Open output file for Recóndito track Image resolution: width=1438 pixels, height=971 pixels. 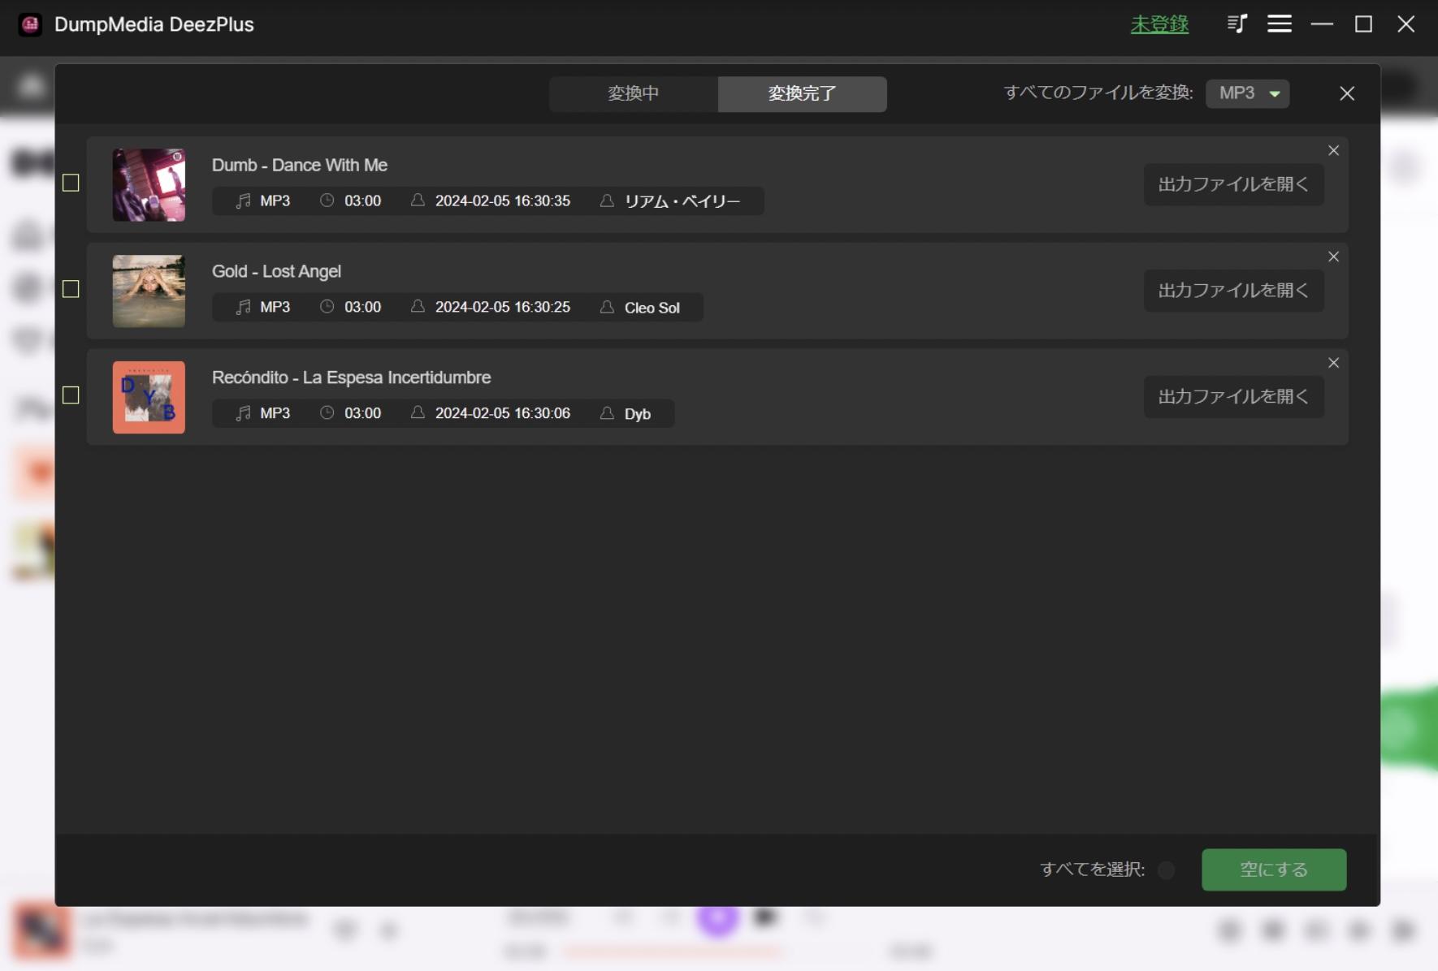[x=1233, y=397]
